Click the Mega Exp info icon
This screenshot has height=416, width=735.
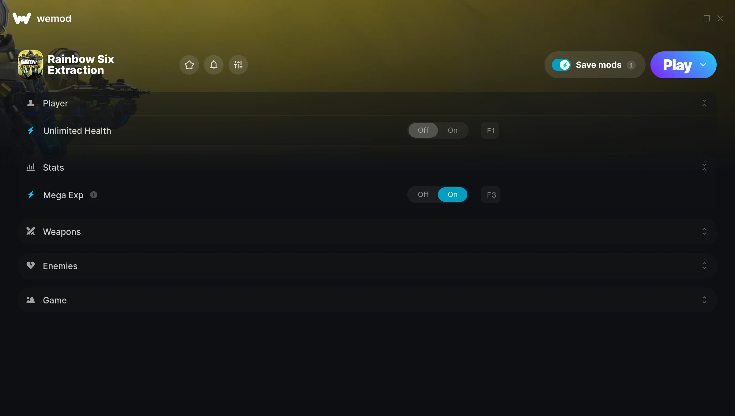pos(94,195)
